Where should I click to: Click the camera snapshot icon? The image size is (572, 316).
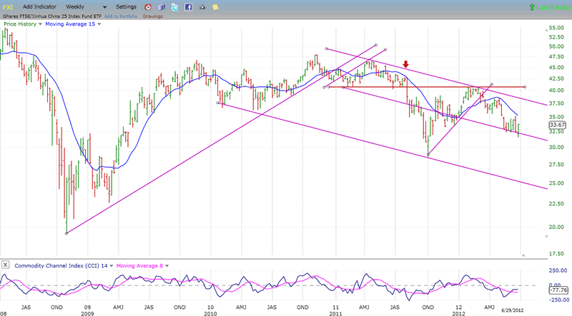[x=202, y=6]
